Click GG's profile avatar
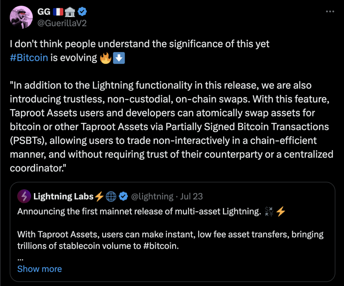The height and width of the screenshot is (286, 344). point(21,17)
